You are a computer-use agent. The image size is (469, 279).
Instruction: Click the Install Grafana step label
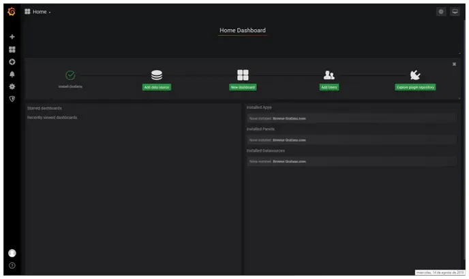coord(70,86)
